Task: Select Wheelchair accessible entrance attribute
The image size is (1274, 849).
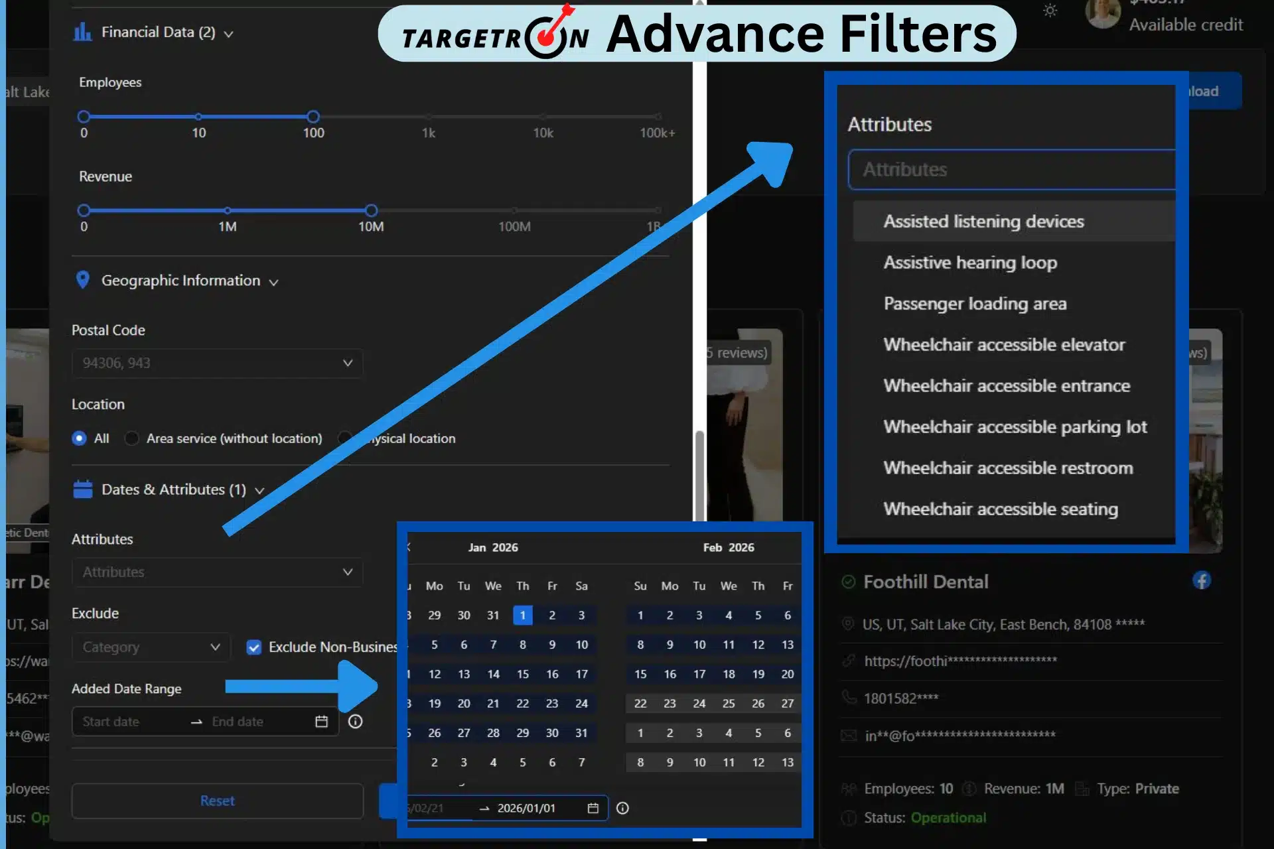Action: 1006,386
